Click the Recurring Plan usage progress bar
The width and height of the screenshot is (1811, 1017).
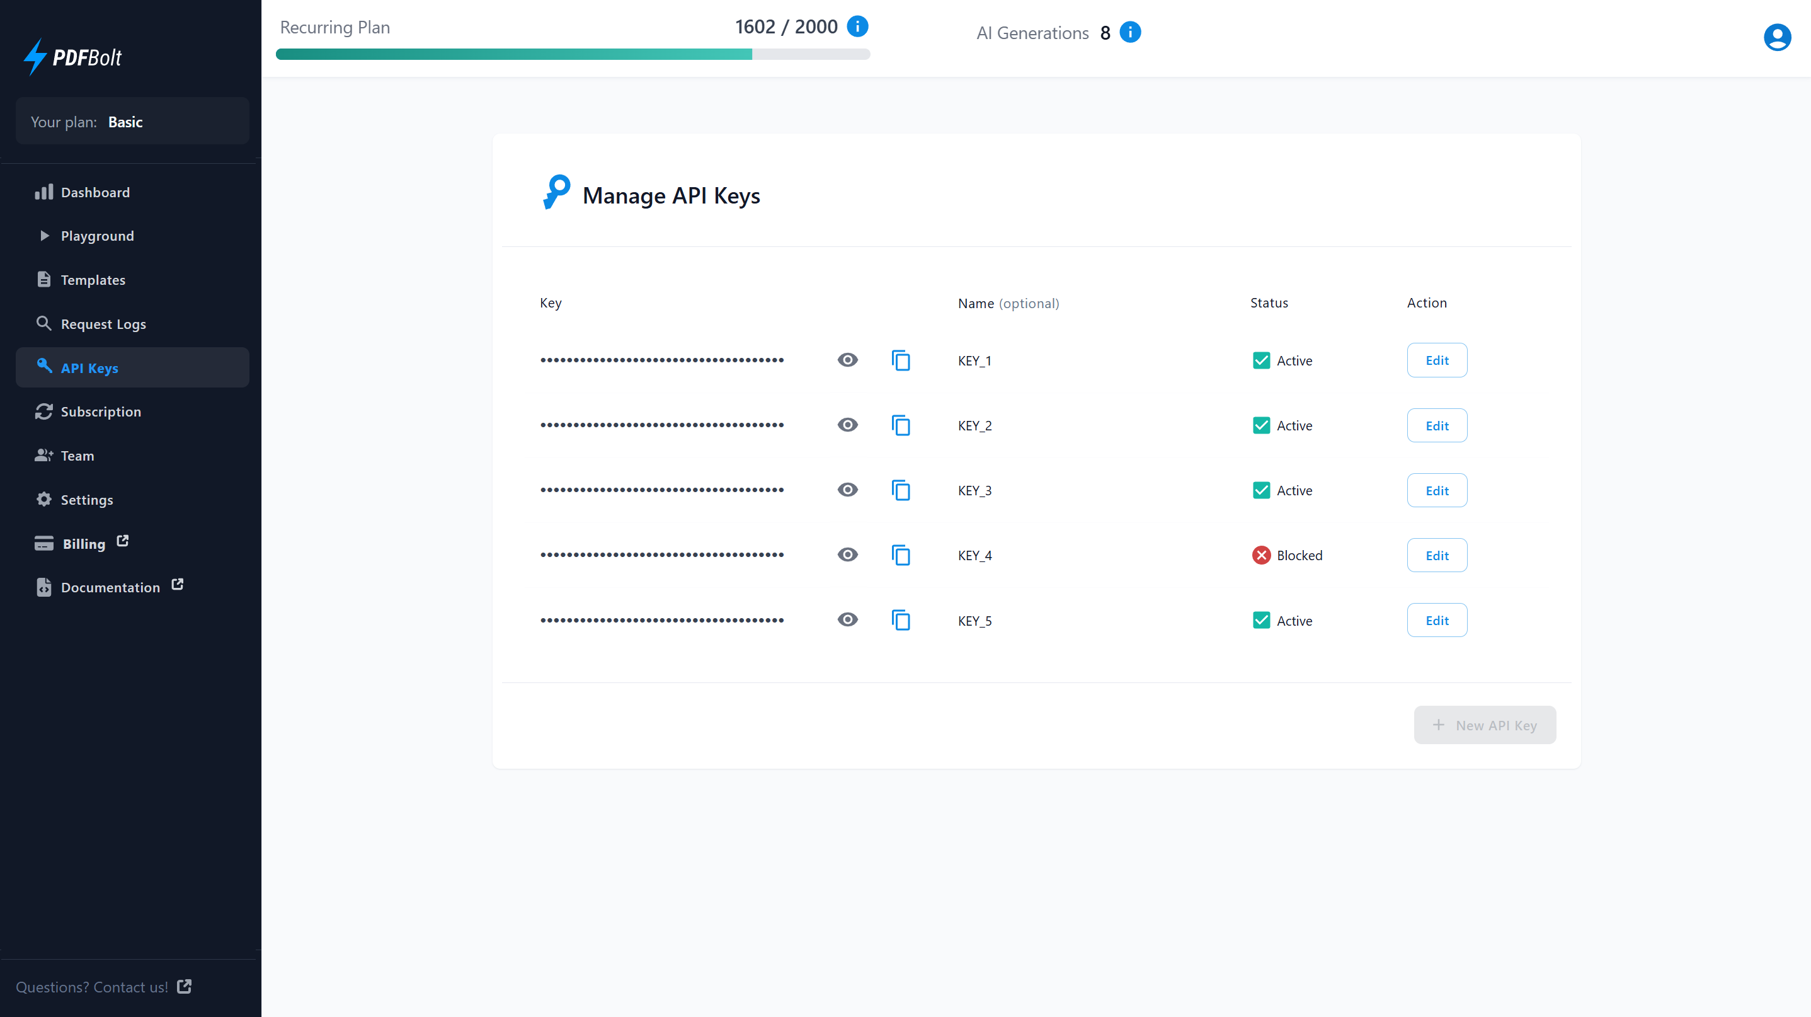click(x=573, y=54)
